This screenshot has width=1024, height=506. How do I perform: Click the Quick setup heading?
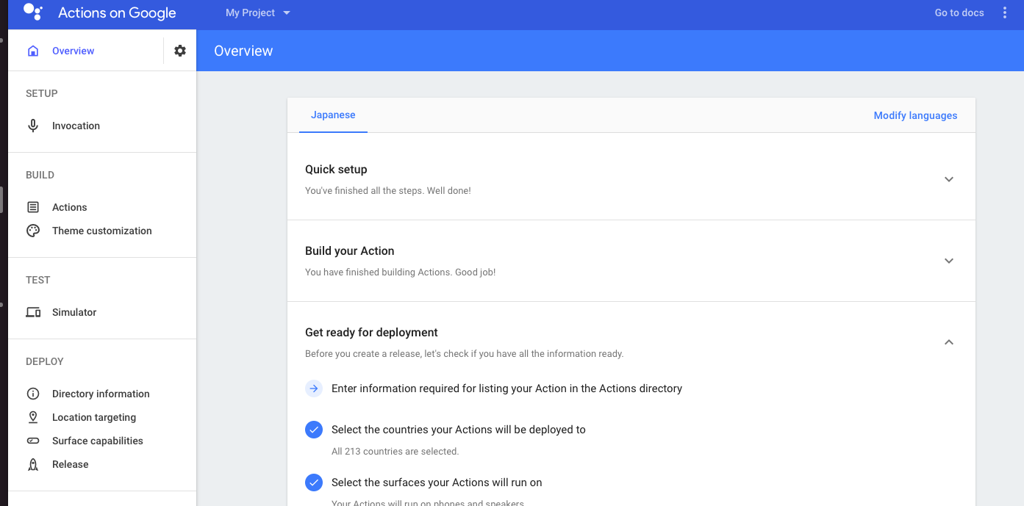click(x=336, y=169)
